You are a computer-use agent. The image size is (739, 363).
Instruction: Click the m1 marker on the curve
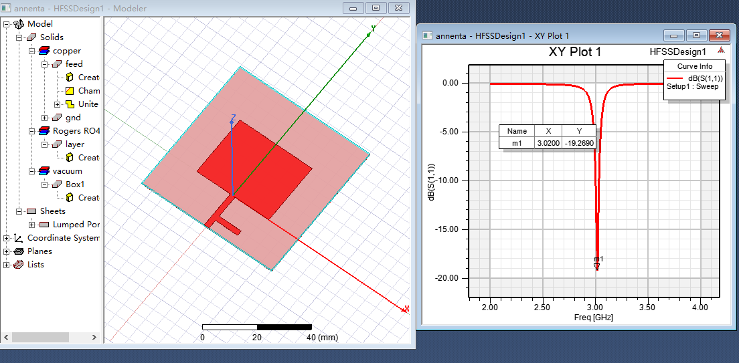(x=597, y=265)
